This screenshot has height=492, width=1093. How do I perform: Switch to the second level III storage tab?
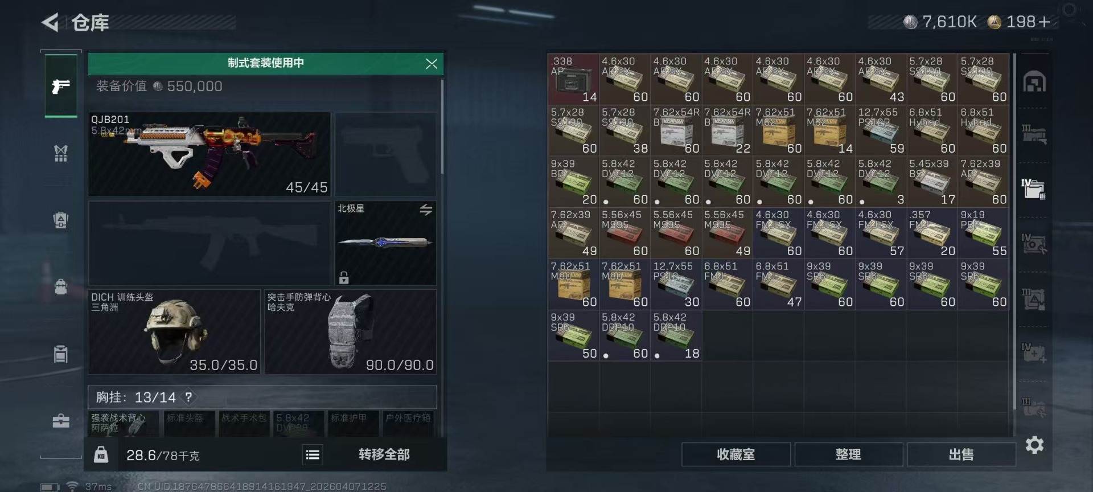pos(1034,298)
